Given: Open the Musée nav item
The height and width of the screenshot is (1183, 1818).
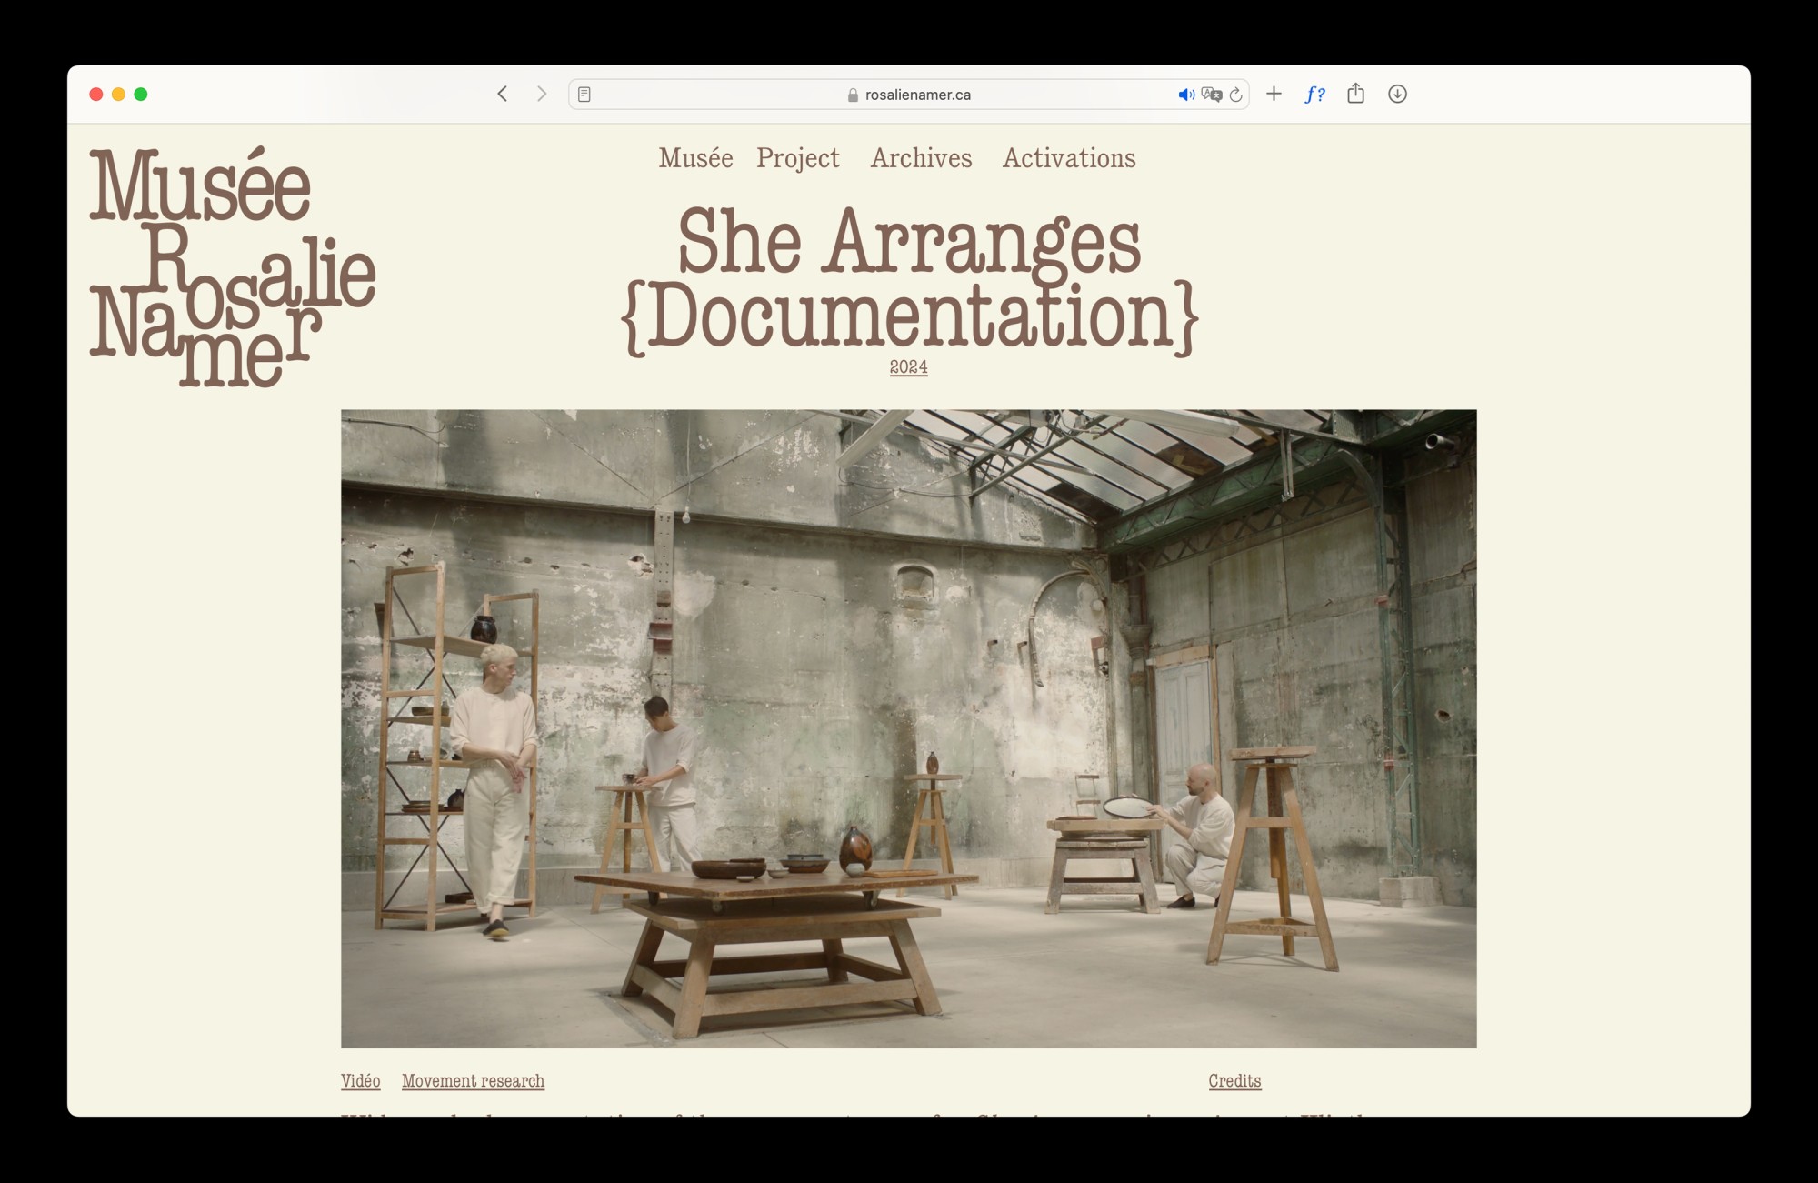Looking at the screenshot, I should pyautogui.click(x=695, y=158).
